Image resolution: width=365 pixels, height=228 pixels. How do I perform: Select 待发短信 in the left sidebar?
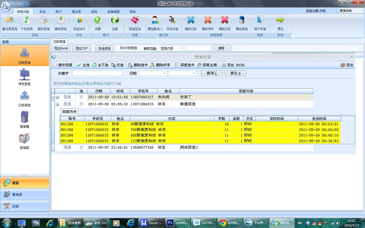point(25,77)
